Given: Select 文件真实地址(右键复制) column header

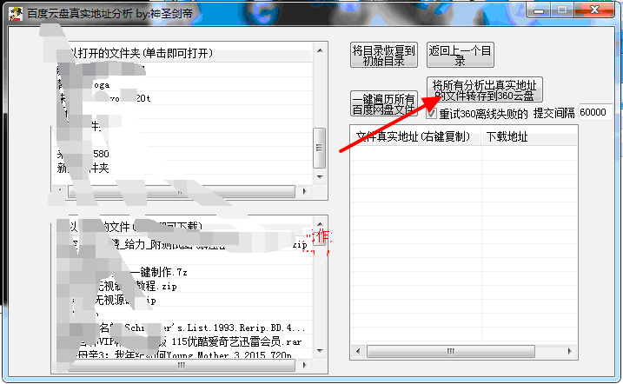Looking at the screenshot, I should pyautogui.click(x=415, y=136).
